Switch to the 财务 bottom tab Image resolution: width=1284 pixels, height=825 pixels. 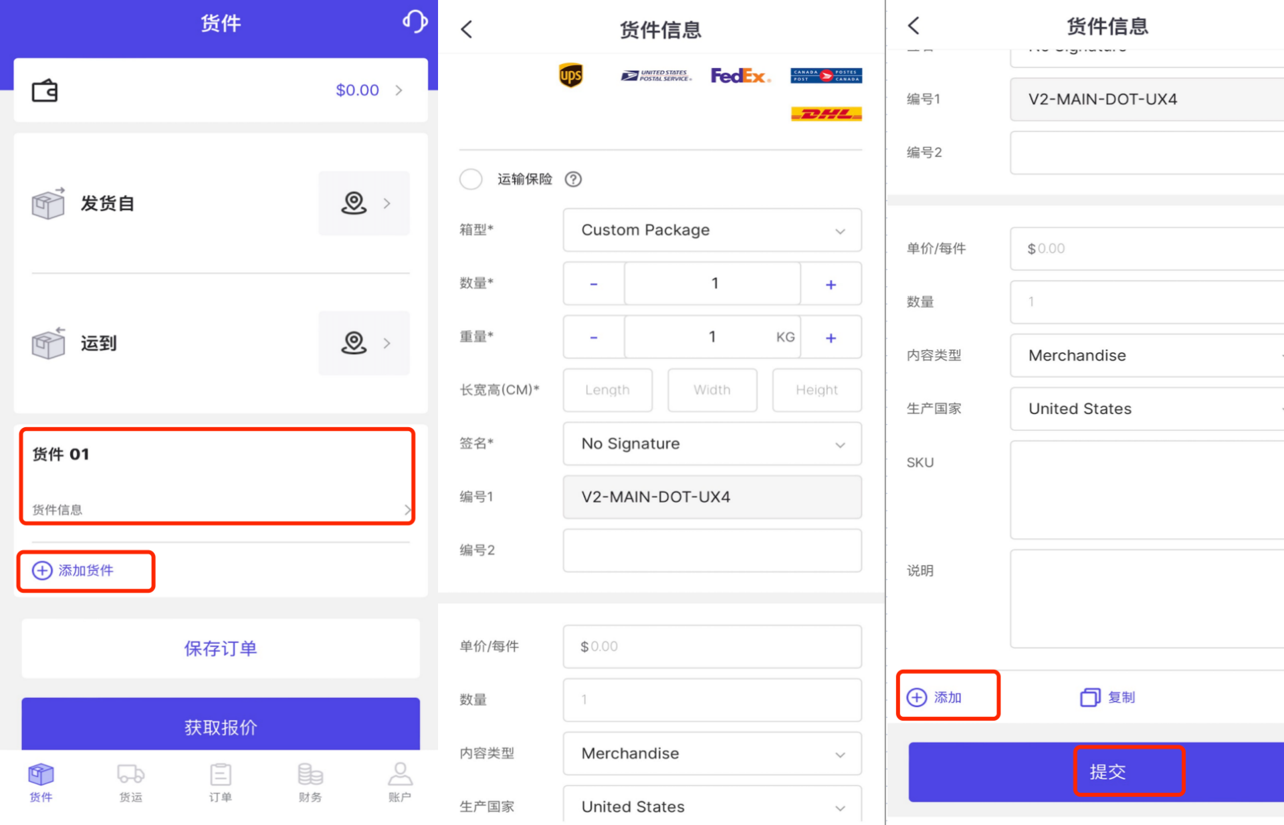tap(310, 782)
